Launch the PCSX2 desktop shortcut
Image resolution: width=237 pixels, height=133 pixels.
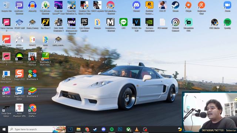tap(19, 23)
